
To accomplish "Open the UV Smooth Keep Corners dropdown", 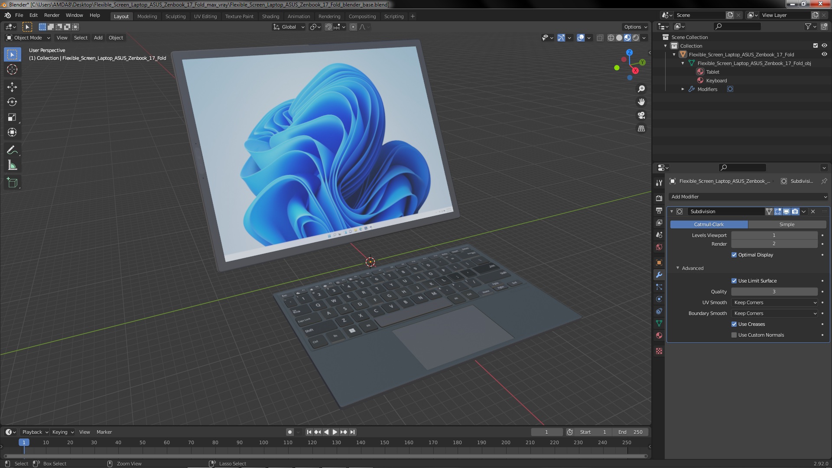I will click(774, 302).
